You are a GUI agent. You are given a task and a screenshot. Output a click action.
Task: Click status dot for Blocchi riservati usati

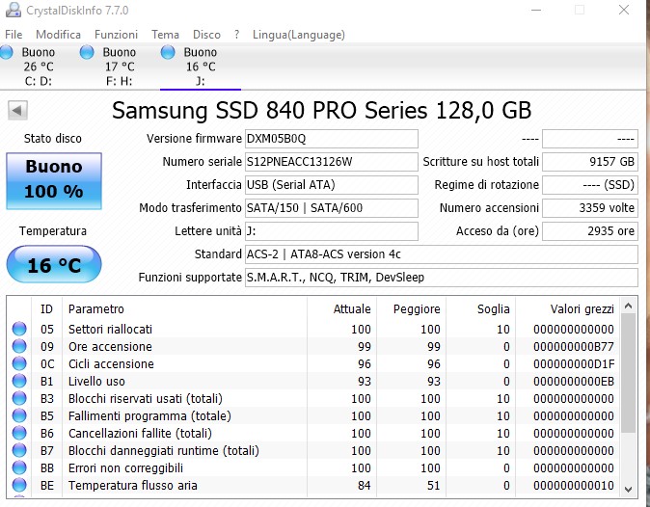click(19, 398)
